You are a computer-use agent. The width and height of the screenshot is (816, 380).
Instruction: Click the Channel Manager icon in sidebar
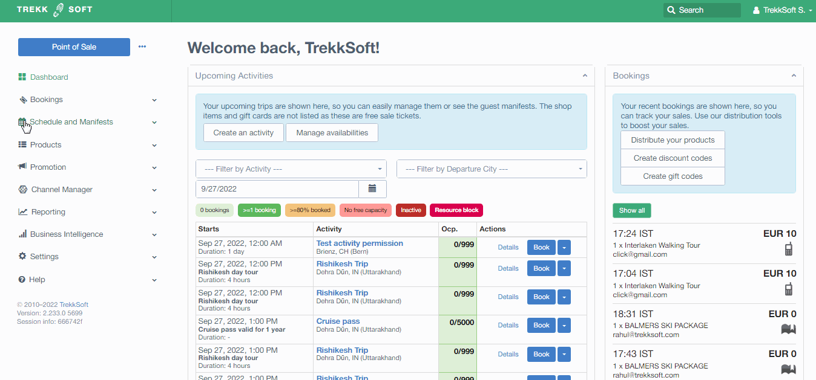click(22, 190)
